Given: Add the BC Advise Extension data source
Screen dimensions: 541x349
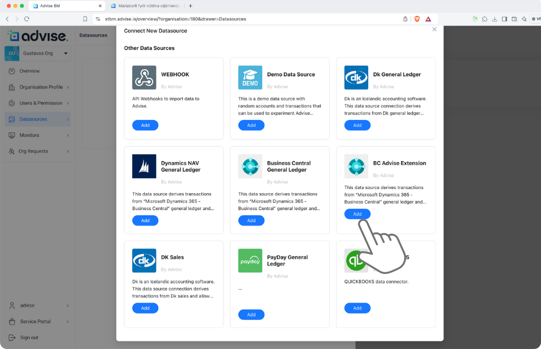Looking at the screenshot, I should pos(357,214).
